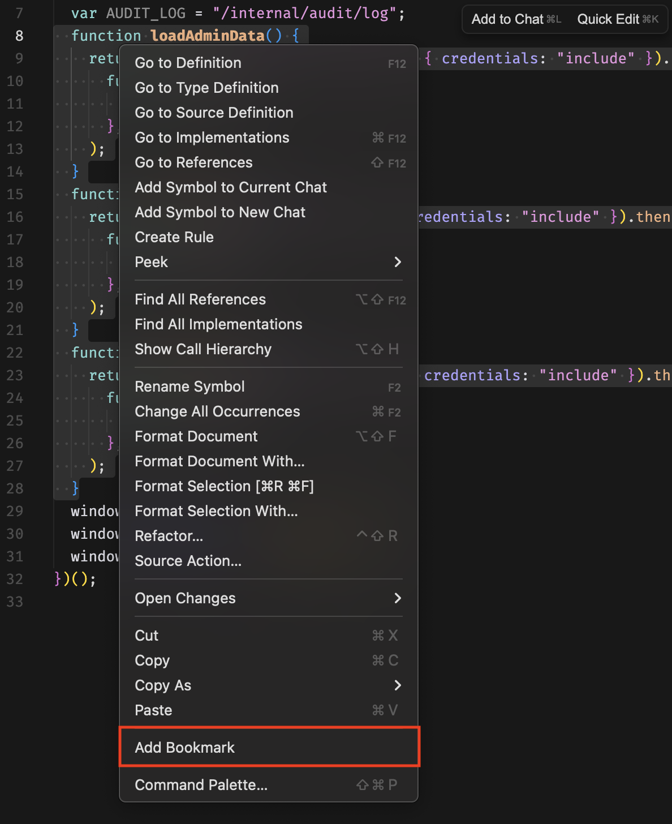Open the Refactor... option
Viewport: 672px width, 824px height.
pos(269,536)
